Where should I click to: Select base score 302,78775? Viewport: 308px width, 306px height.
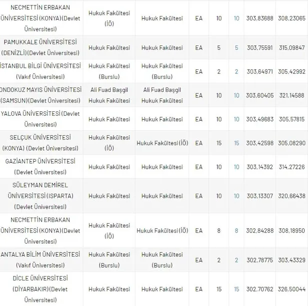click(x=260, y=260)
